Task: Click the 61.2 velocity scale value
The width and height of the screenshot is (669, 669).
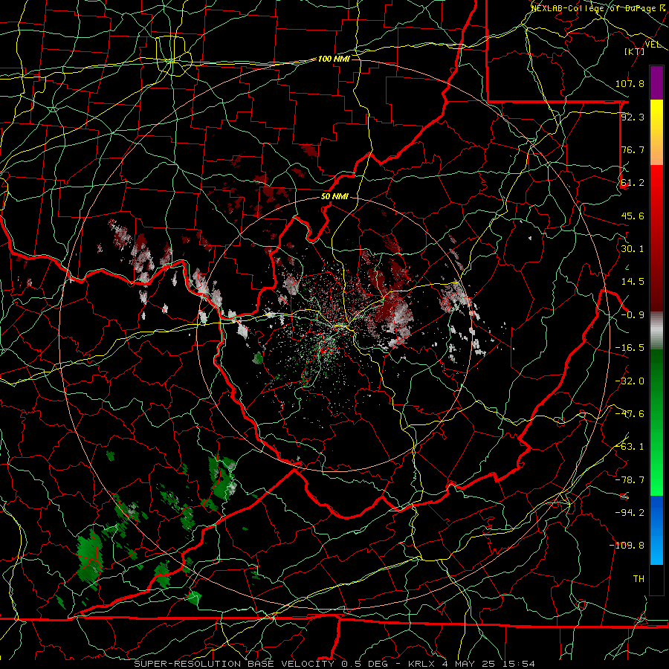Action: point(633,183)
